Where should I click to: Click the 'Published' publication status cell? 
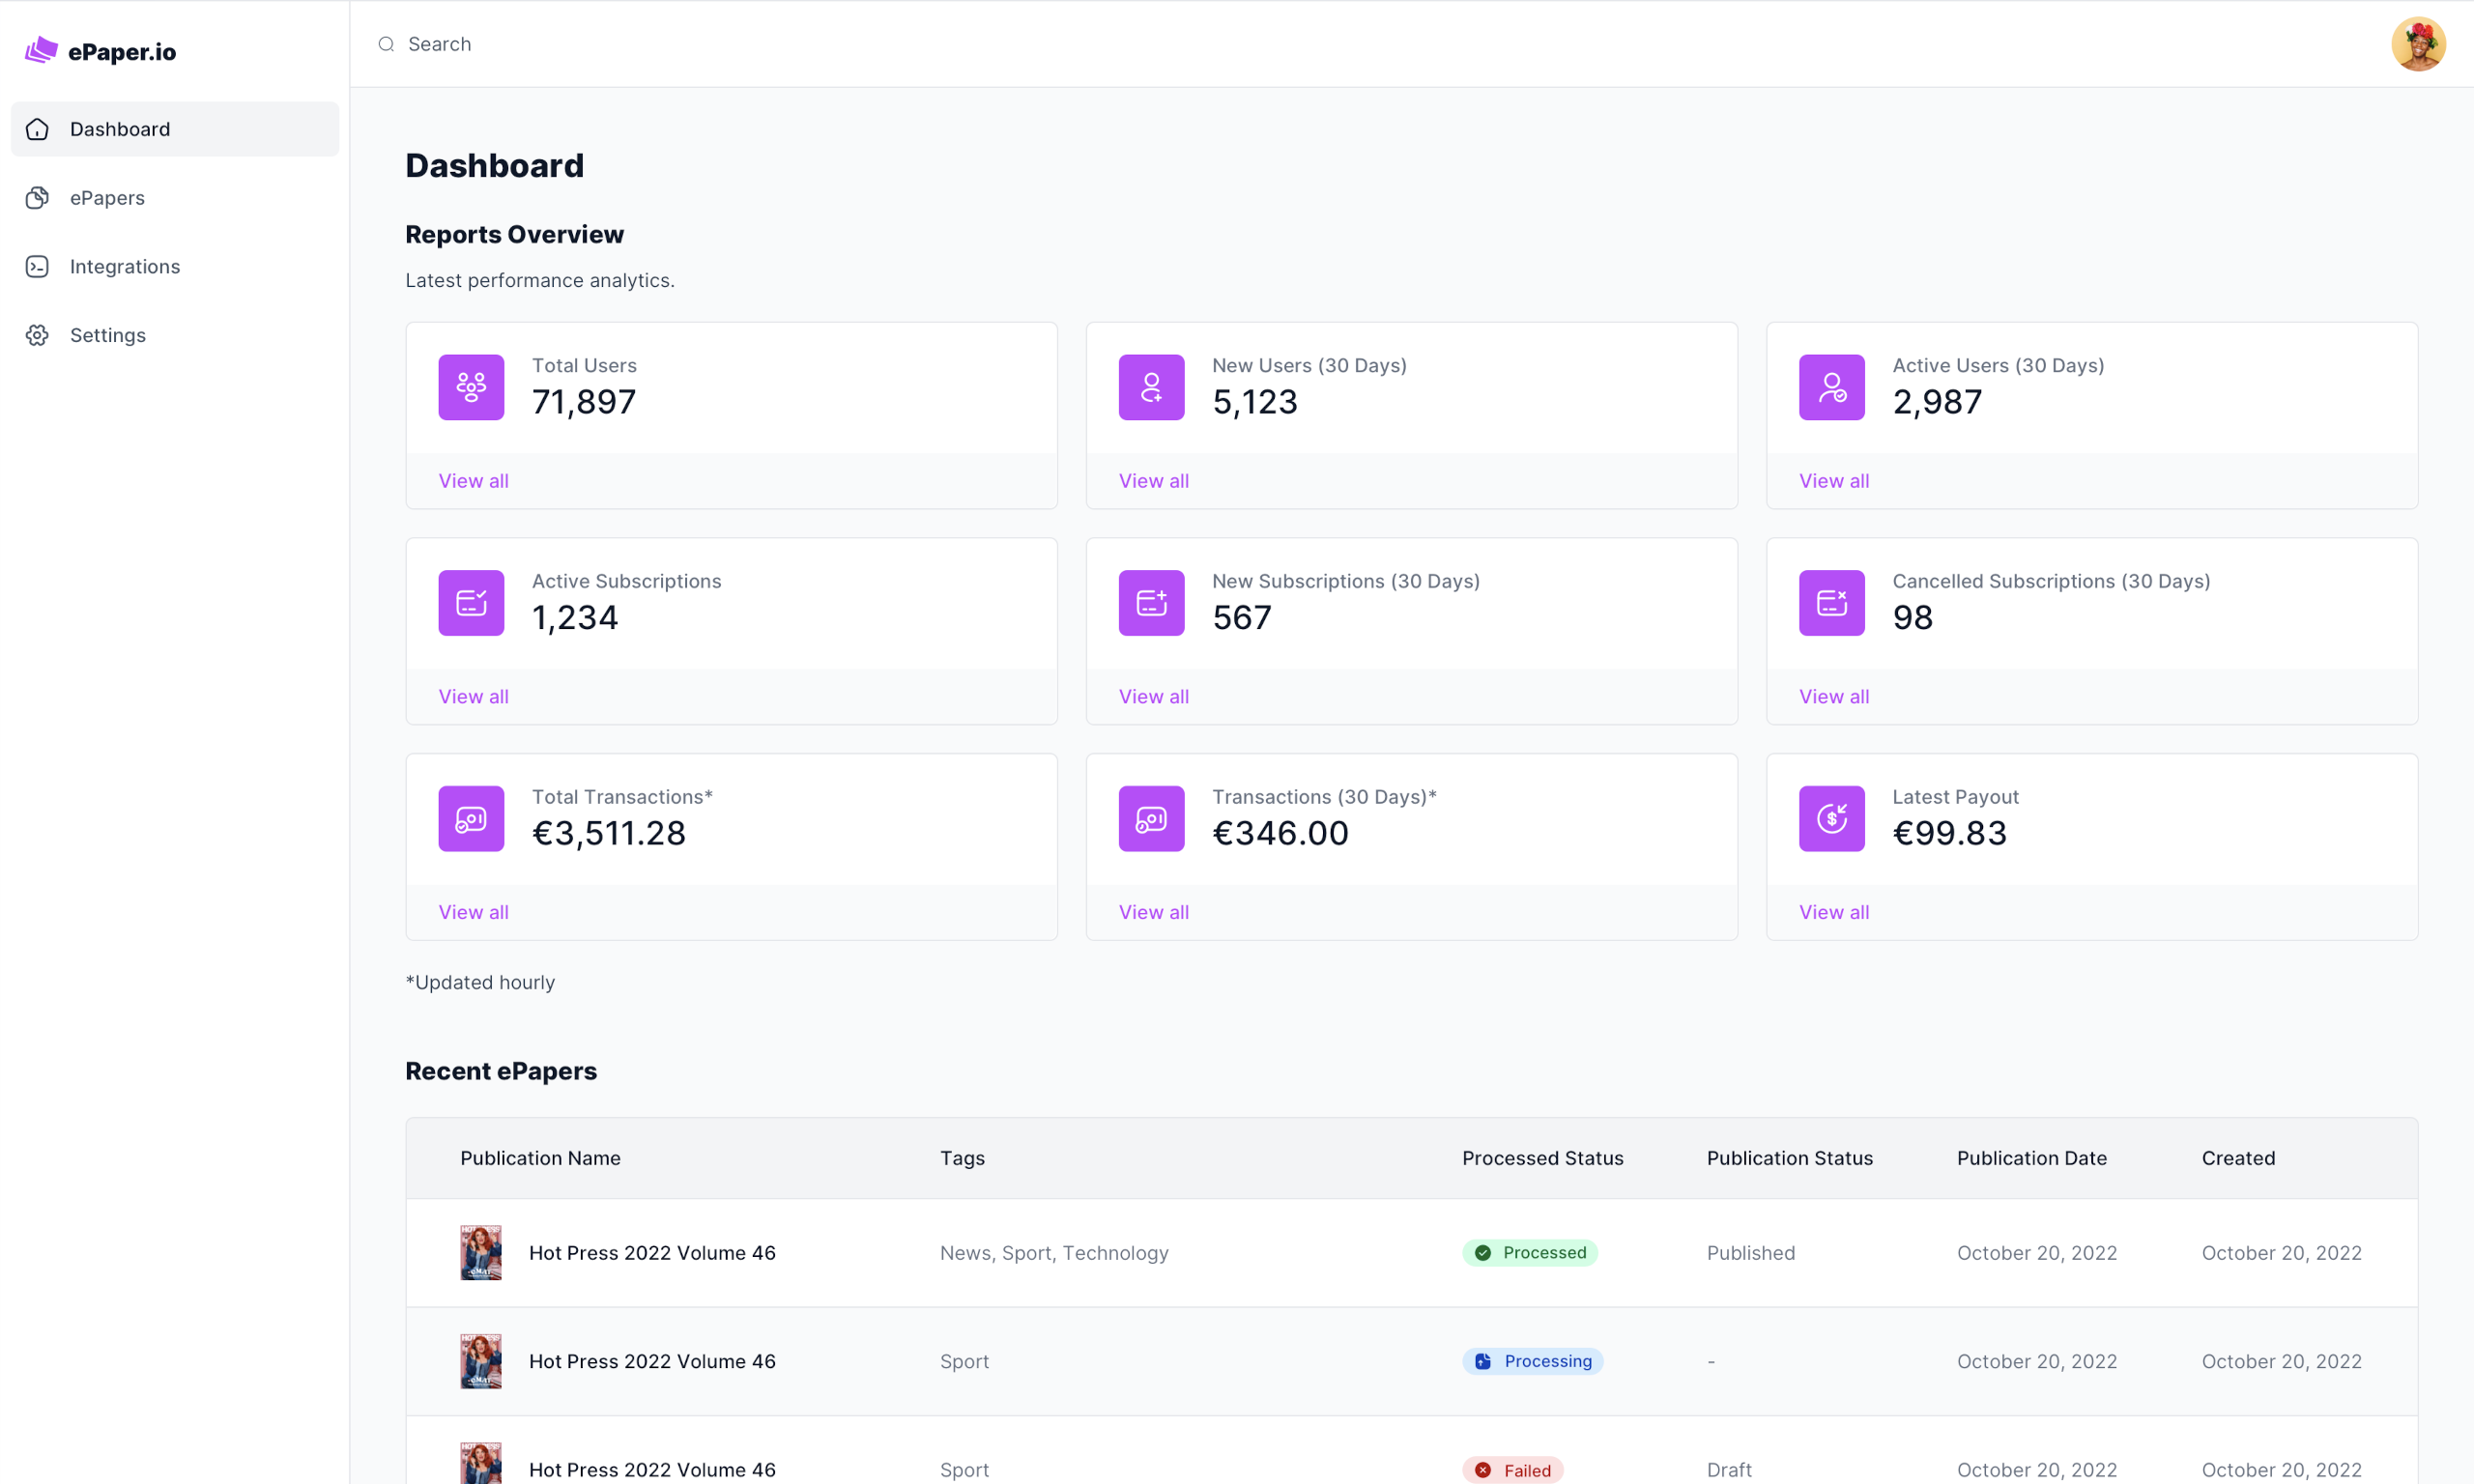click(1750, 1253)
